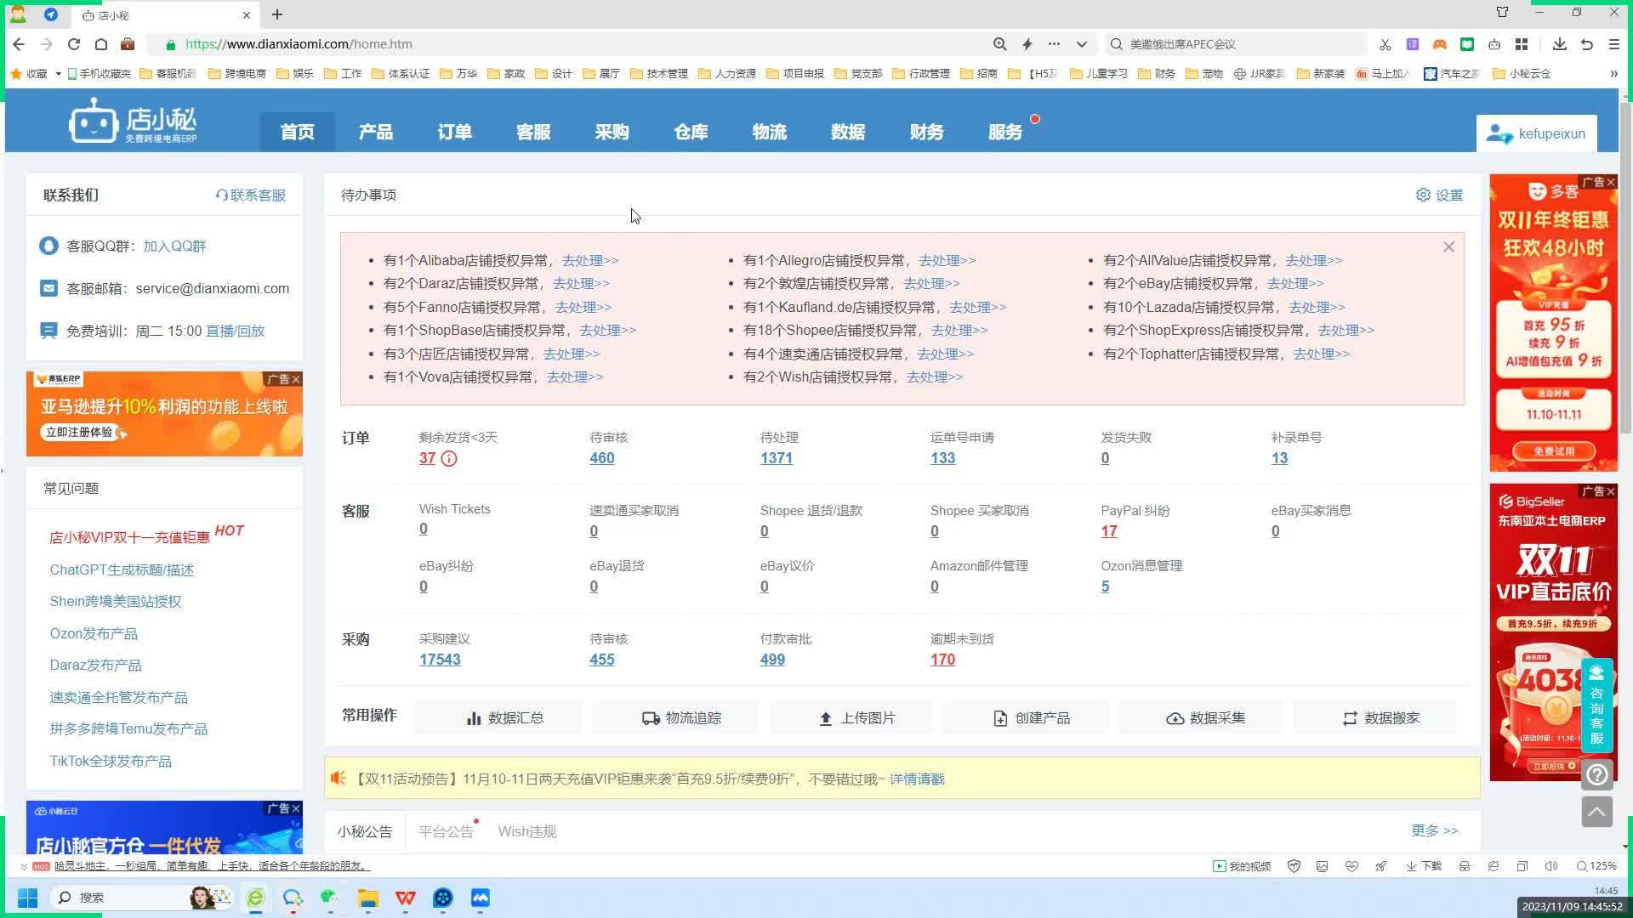Show more bookmarks with » chevron

[1613, 74]
